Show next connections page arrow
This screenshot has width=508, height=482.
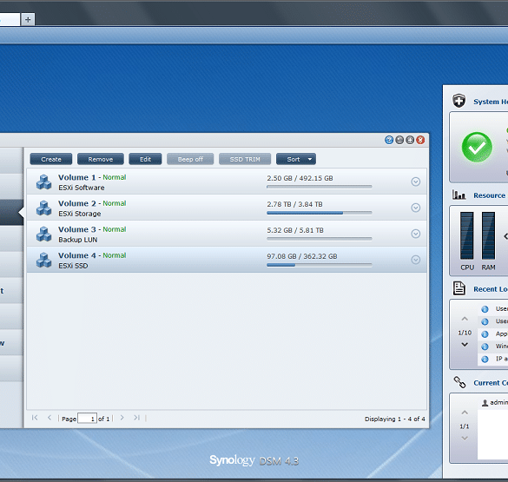pyautogui.click(x=465, y=439)
